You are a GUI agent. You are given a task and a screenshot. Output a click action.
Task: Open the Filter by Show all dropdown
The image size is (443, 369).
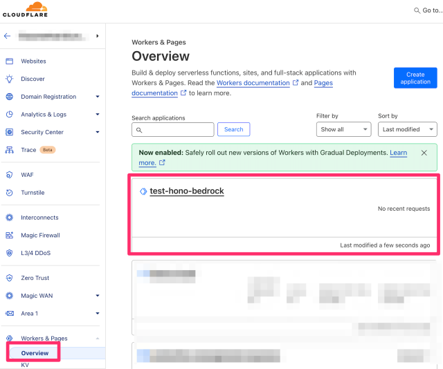(343, 129)
